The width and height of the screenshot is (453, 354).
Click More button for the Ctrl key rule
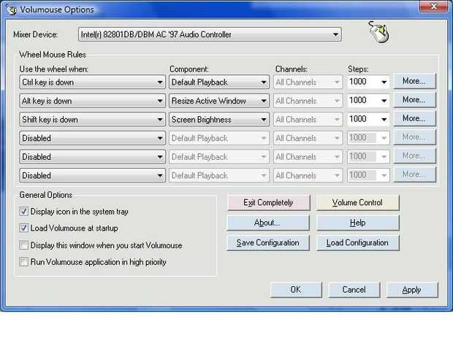tap(414, 81)
